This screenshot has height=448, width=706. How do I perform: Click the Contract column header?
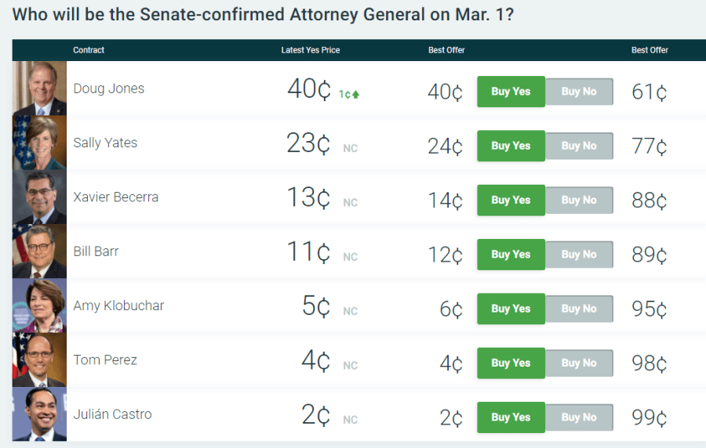[89, 50]
